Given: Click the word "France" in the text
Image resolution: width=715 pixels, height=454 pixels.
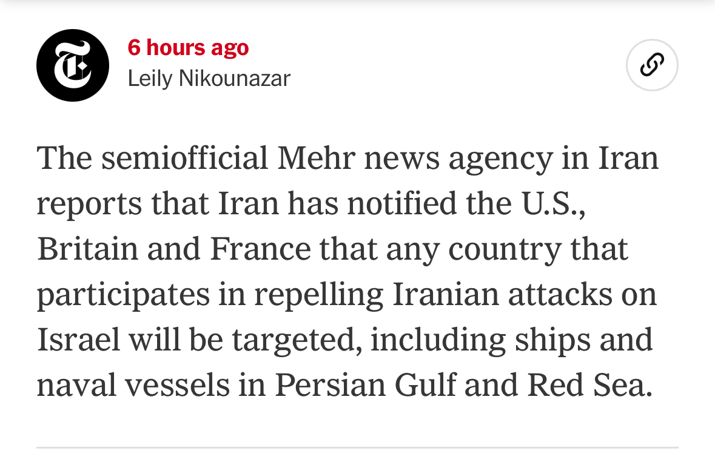Looking at the screenshot, I should click(x=260, y=249).
